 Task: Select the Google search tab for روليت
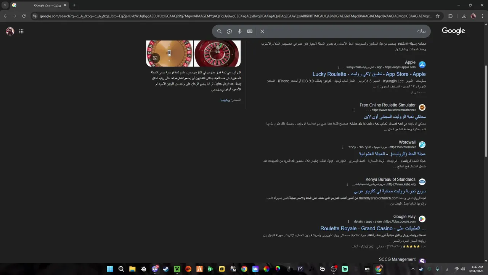point(39,5)
